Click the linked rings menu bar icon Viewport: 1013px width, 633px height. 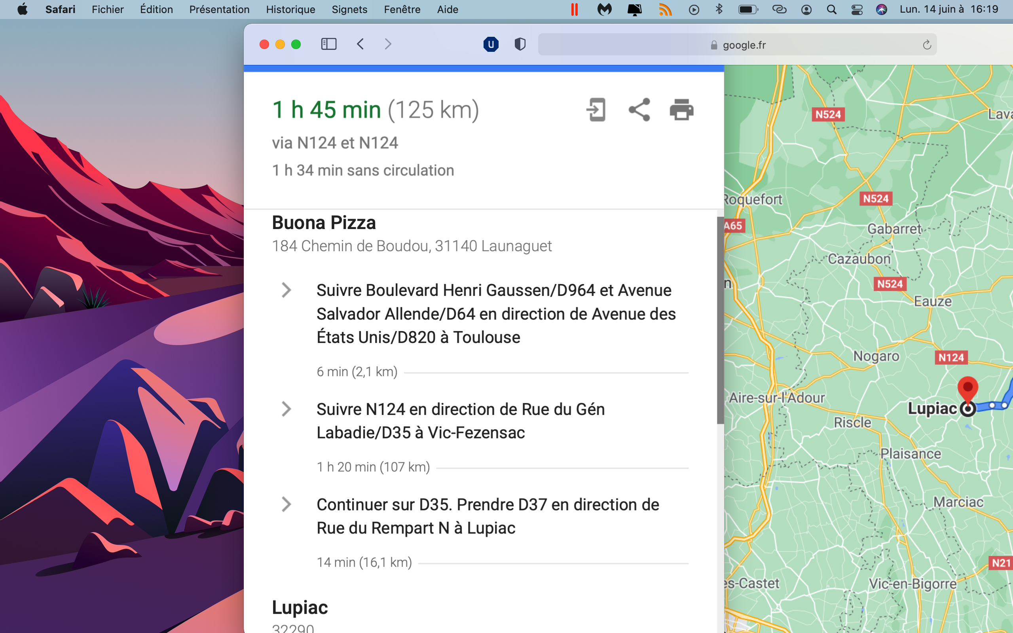[779, 9]
